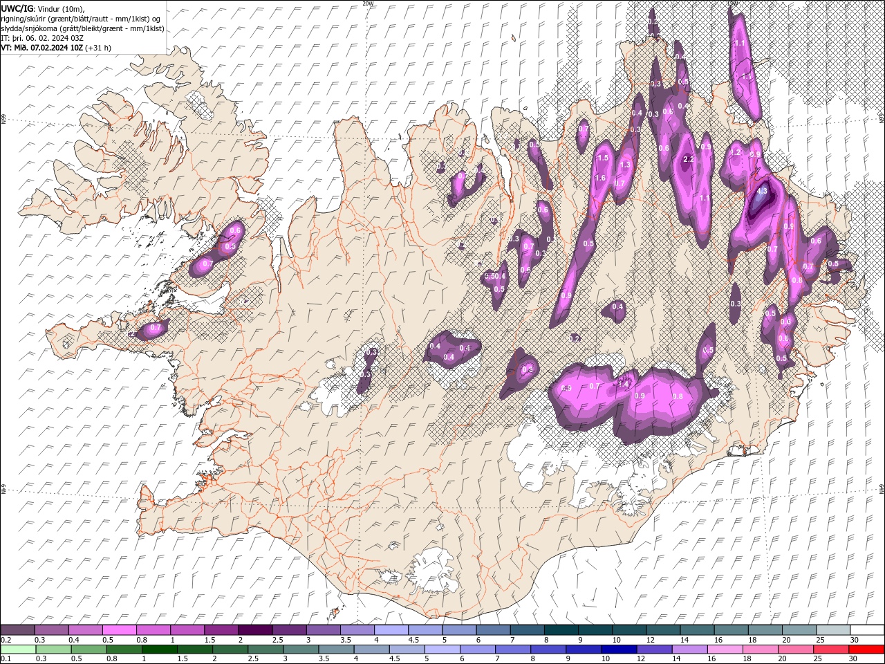Click the upper legend swatch between 0.2 and 0.3

(x=18, y=630)
